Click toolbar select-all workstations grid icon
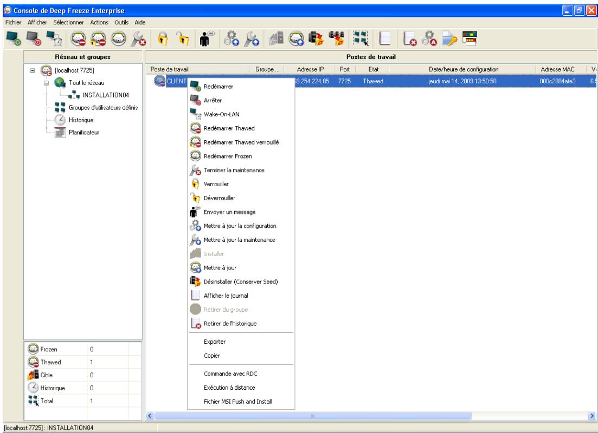The height and width of the screenshot is (433, 598). tap(361, 38)
